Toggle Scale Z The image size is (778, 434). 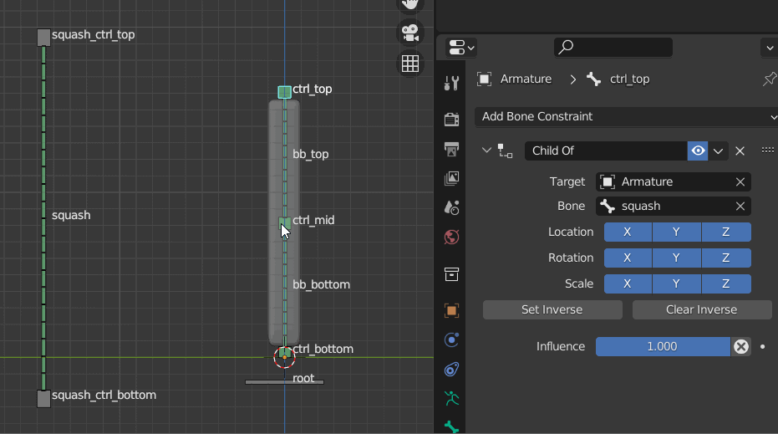point(726,283)
